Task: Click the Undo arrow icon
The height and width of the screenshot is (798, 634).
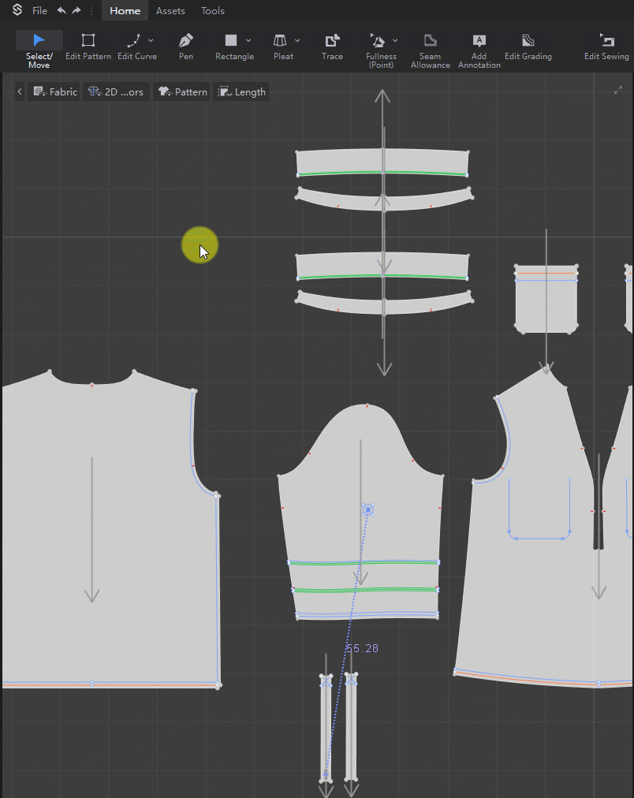Action: point(62,11)
